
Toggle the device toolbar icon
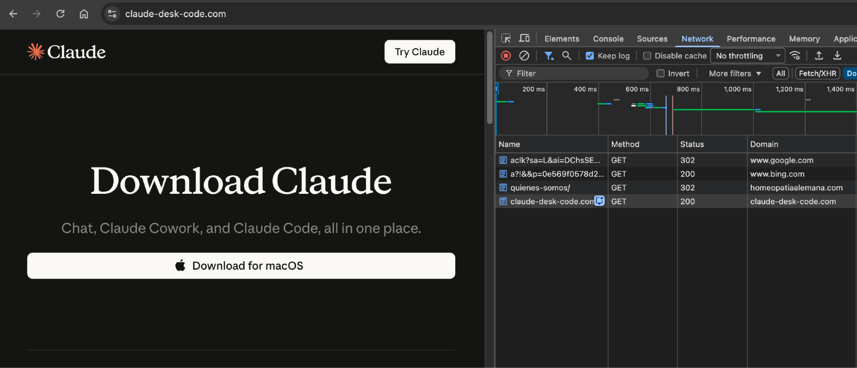coord(524,39)
